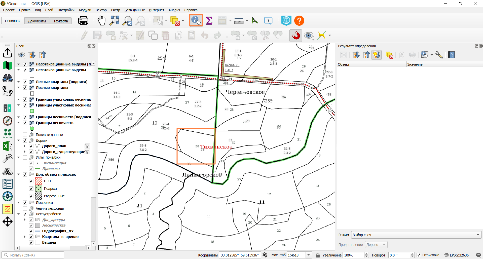483x259 pixels.
Task: Open the Excel export icon in sidebar
Action: point(8,146)
